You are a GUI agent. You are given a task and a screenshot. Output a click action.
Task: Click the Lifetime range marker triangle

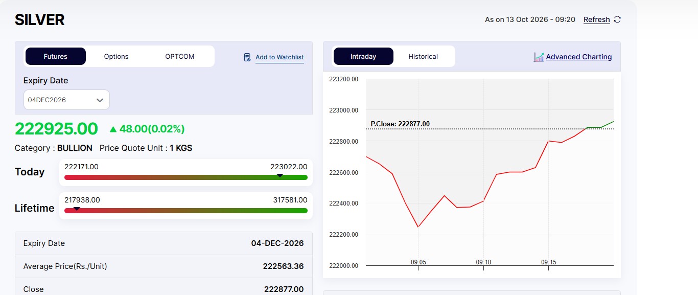coord(77,209)
